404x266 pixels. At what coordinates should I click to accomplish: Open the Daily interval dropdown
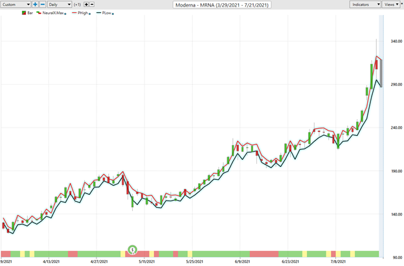click(60, 5)
